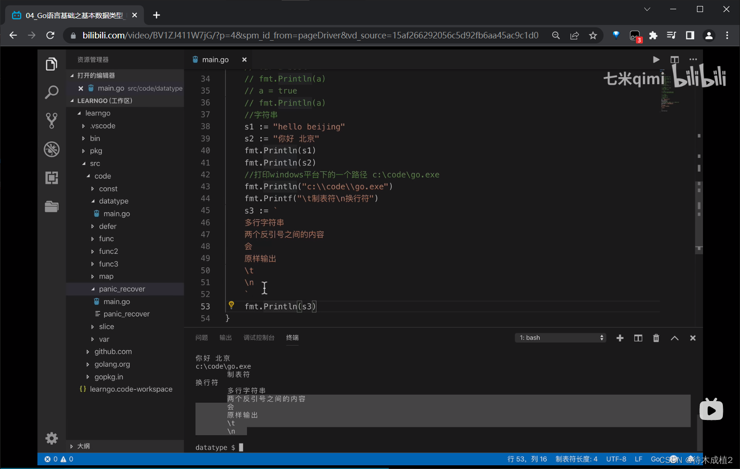Close the terminal panel with X
Viewport: 740px width, 469px height.
click(x=693, y=338)
